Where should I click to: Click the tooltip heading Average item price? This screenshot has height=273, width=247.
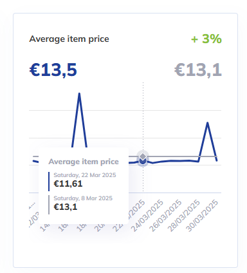pyautogui.click(x=84, y=162)
